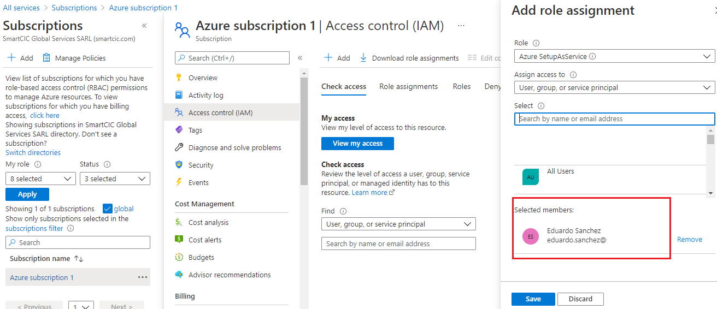Expand the Assign access to dropdown
Viewport: 717px width, 309px height.
tap(614, 87)
